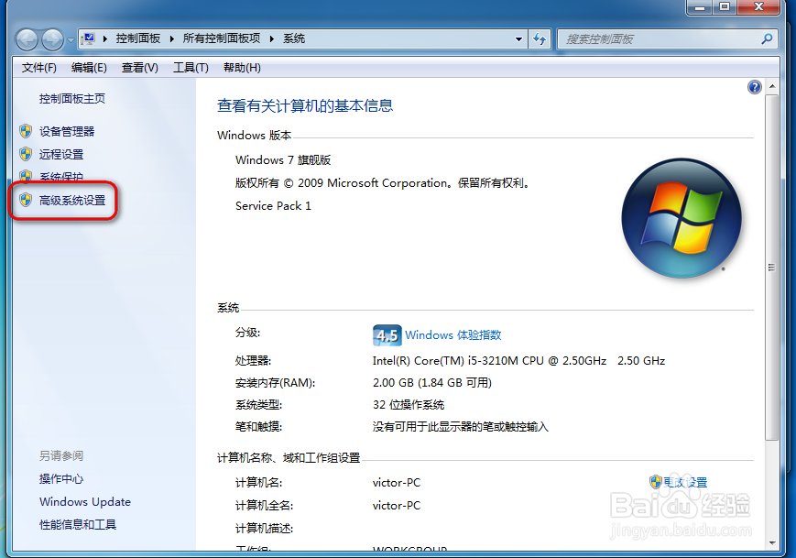
Task: Open 高级系统设置 sidebar link
Action: [x=72, y=201]
